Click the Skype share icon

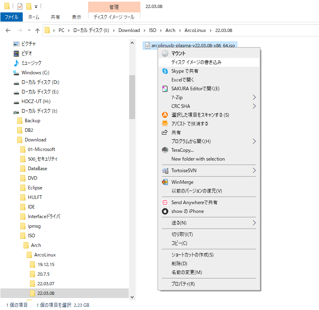tap(165, 71)
